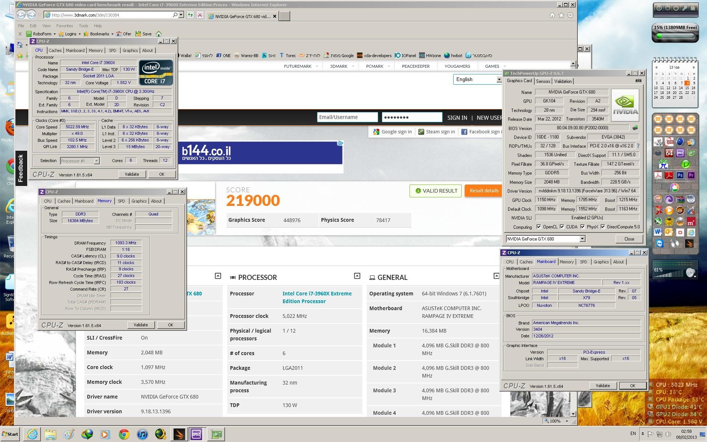This screenshot has width=707, height=442.
Task: Expand the RoboForm Bookmarks dropdown
Action: point(112,34)
